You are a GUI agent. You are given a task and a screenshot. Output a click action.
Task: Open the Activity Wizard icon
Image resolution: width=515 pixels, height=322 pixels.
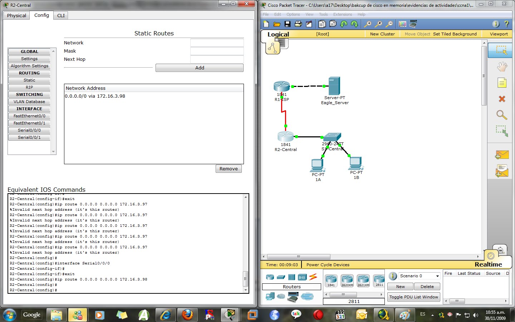(309, 24)
